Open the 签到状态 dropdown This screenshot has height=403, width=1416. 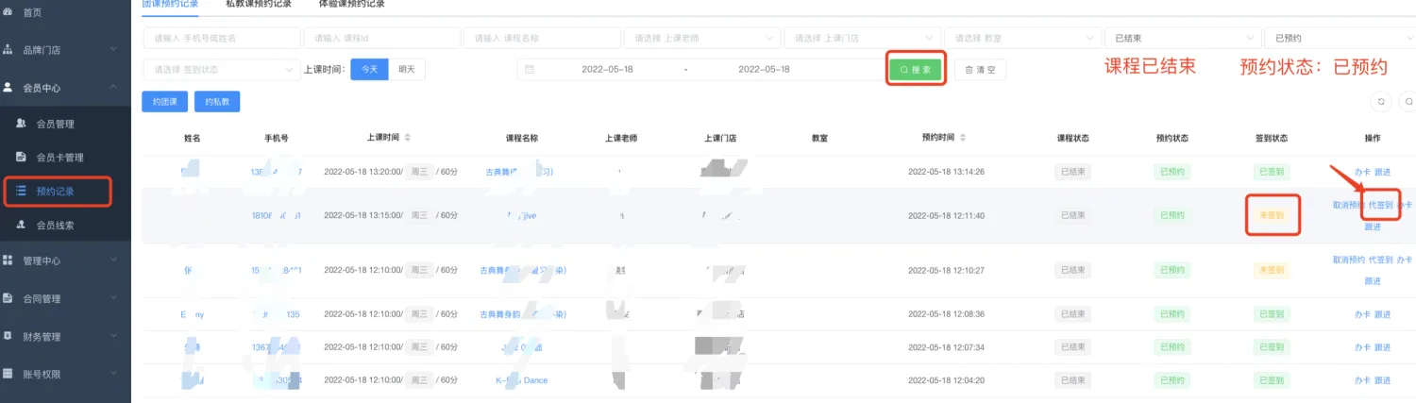click(221, 70)
